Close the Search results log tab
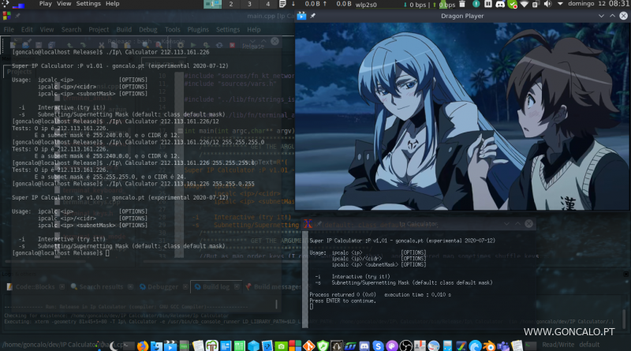The width and height of the screenshot is (631, 351). click(x=130, y=286)
